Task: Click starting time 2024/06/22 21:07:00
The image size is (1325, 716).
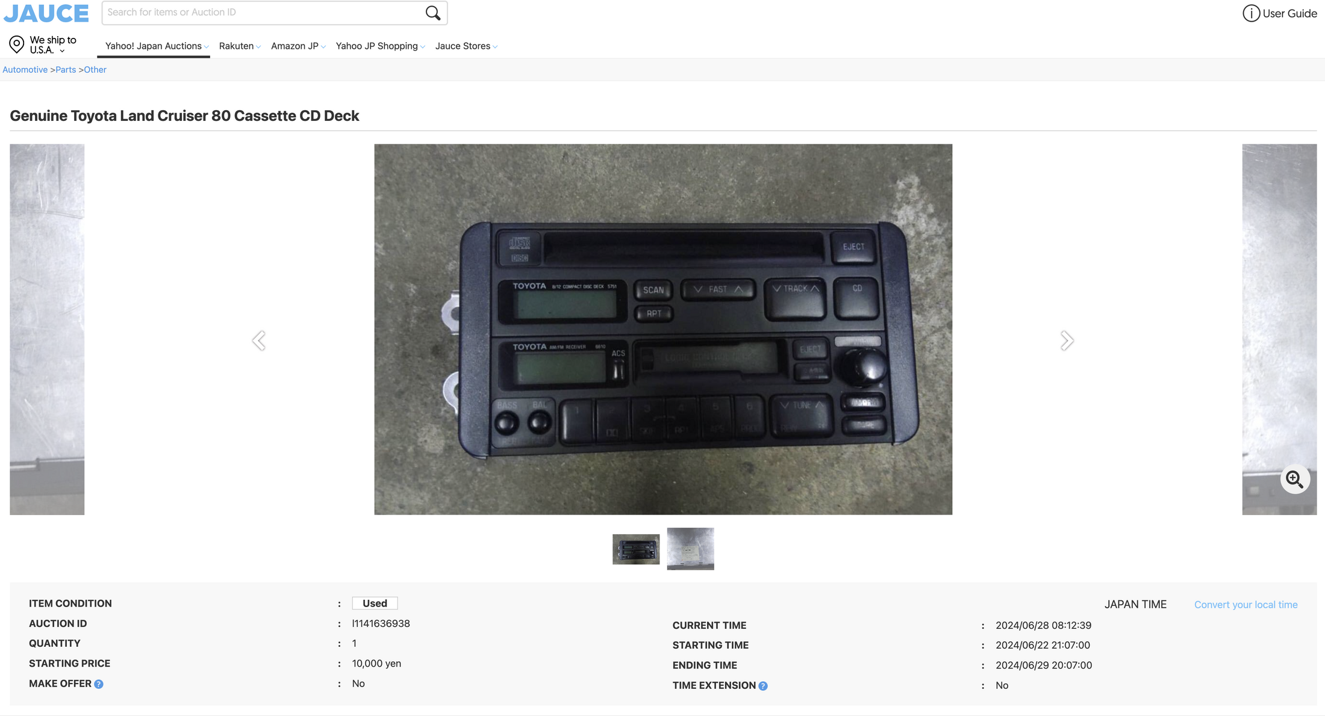Action: 1043,646
